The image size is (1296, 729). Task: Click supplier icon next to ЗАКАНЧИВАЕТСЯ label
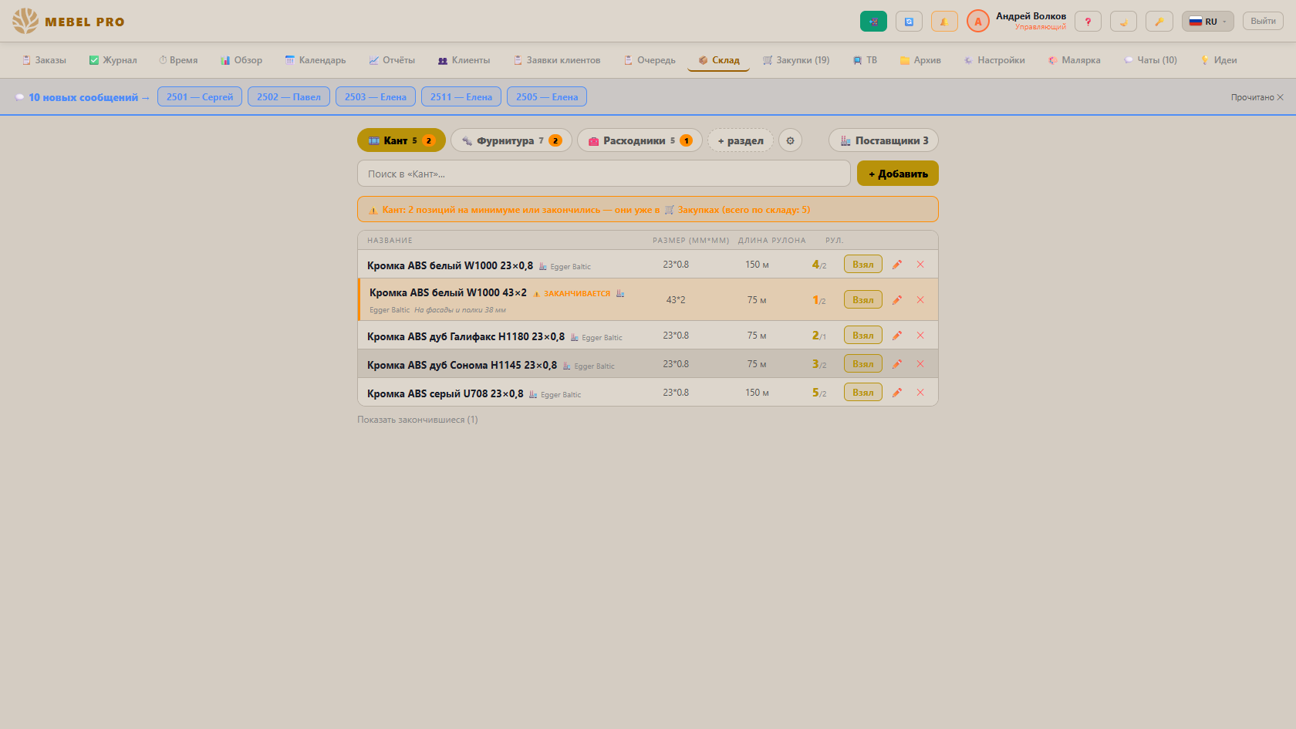click(620, 293)
